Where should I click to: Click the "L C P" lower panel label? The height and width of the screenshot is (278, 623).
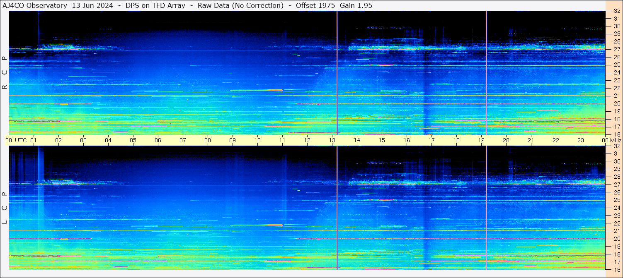[5, 208]
